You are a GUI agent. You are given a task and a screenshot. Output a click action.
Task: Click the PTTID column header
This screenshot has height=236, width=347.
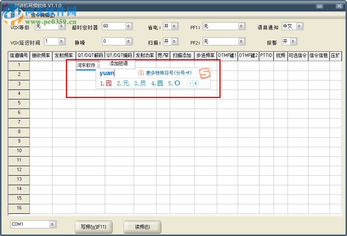coord(267,56)
